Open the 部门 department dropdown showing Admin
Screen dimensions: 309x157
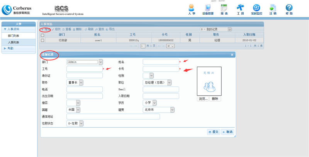coord(100,62)
